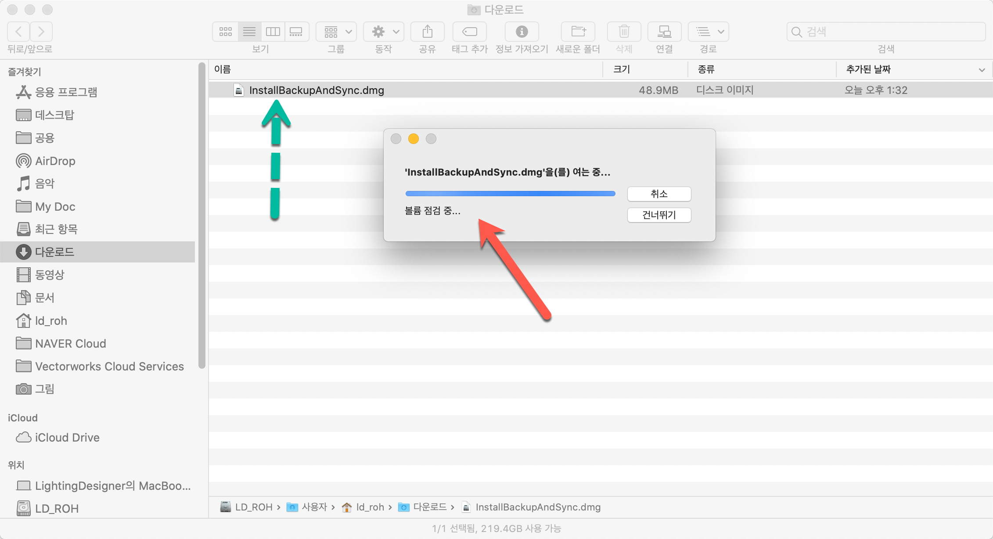The height and width of the screenshot is (539, 993).
Task: Switch to gallery view mode
Action: (296, 32)
